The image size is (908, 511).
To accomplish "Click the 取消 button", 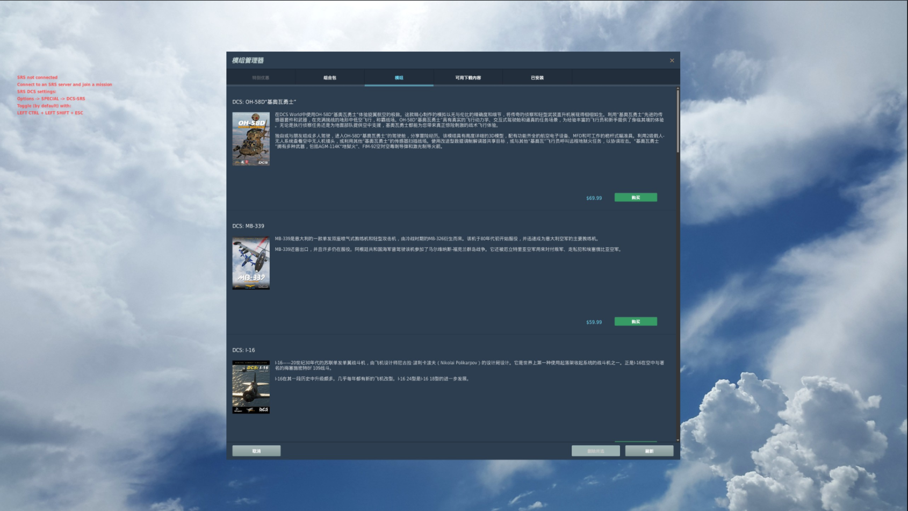I will pos(256,451).
